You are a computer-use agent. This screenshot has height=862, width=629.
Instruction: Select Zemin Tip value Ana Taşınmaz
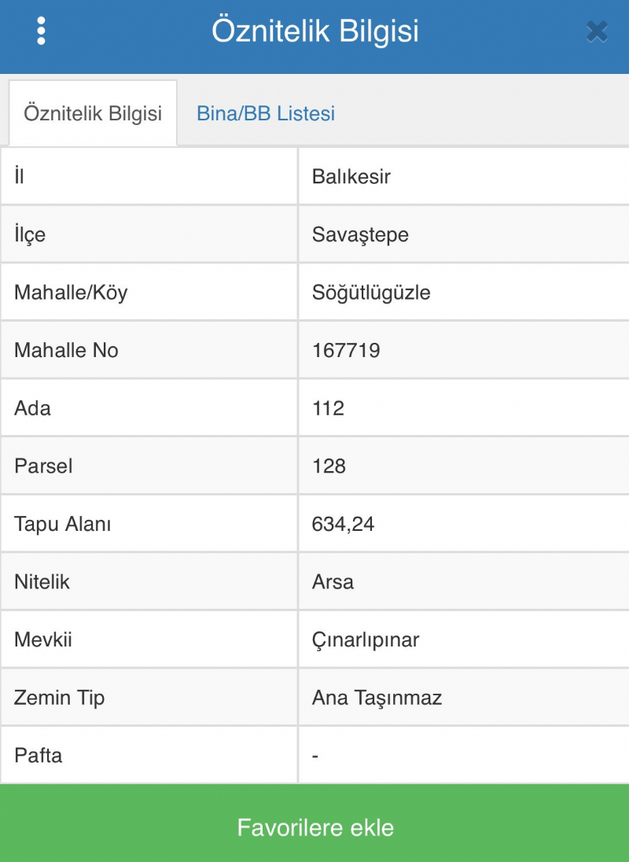click(x=377, y=698)
